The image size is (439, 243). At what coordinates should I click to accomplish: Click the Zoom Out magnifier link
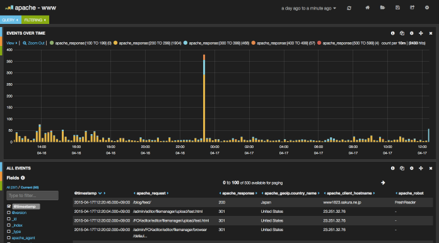click(x=33, y=43)
